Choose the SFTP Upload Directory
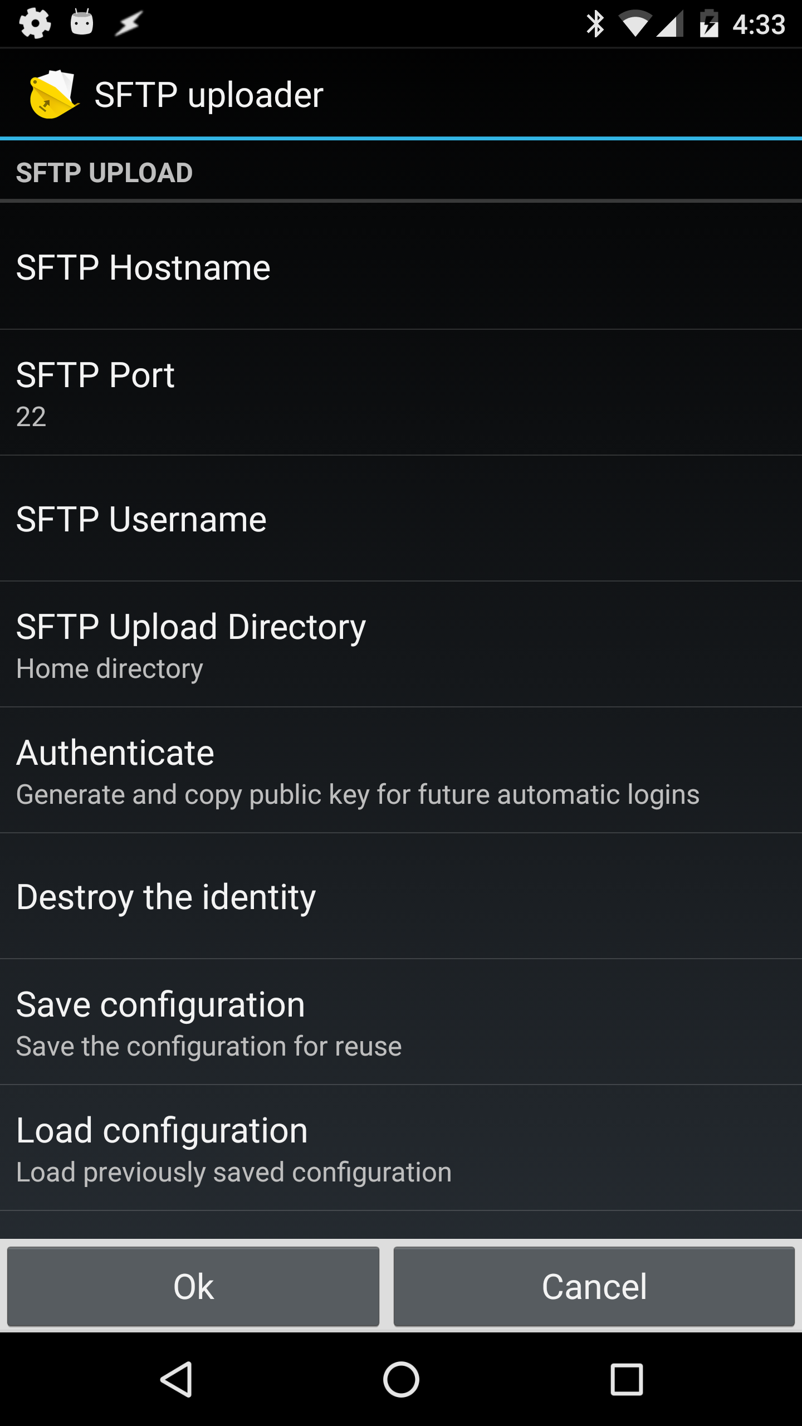This screenshot has width=802, height=1426. tap(401, 645)
